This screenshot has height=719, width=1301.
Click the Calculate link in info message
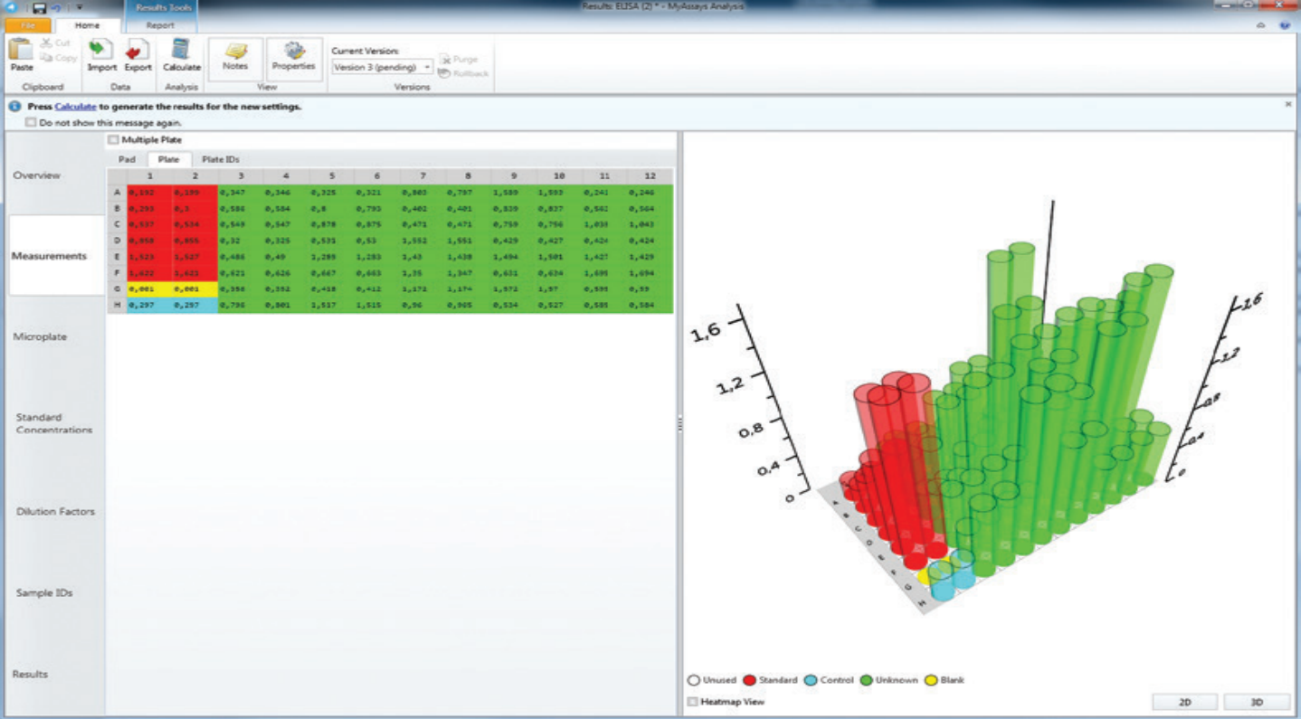75,107
